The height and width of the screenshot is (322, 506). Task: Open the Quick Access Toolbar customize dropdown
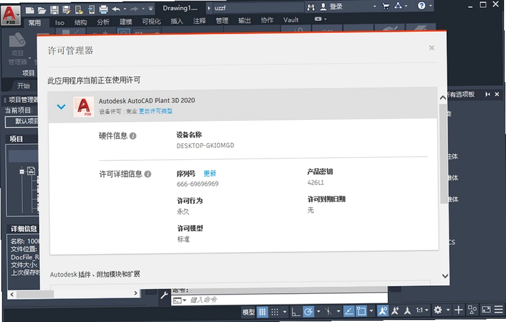(151, 9)
